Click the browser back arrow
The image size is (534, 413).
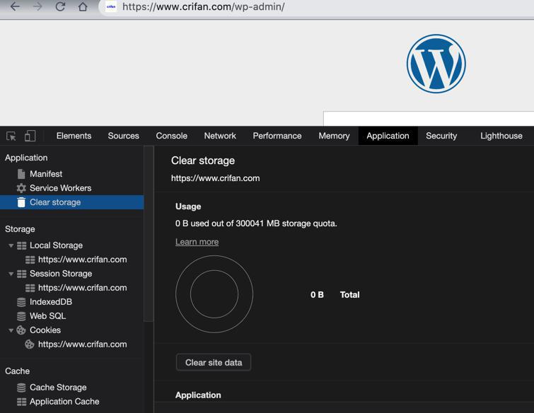(x=15, y=6)
